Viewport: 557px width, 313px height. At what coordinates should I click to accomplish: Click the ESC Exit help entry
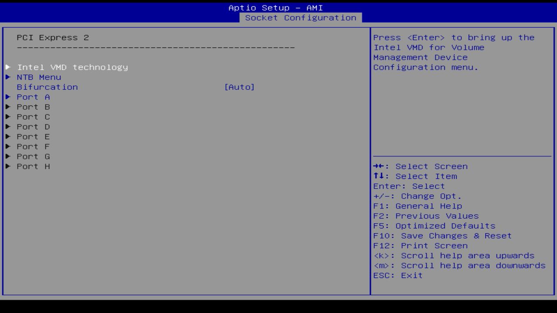pyautogui.click(x=397, y=275)
